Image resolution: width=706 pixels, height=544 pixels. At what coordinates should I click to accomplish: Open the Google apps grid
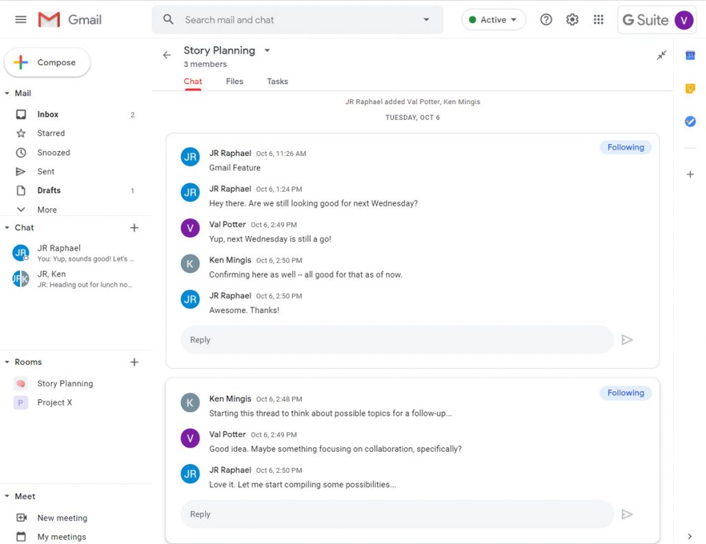pyautogui.click(x=598, y=19)
